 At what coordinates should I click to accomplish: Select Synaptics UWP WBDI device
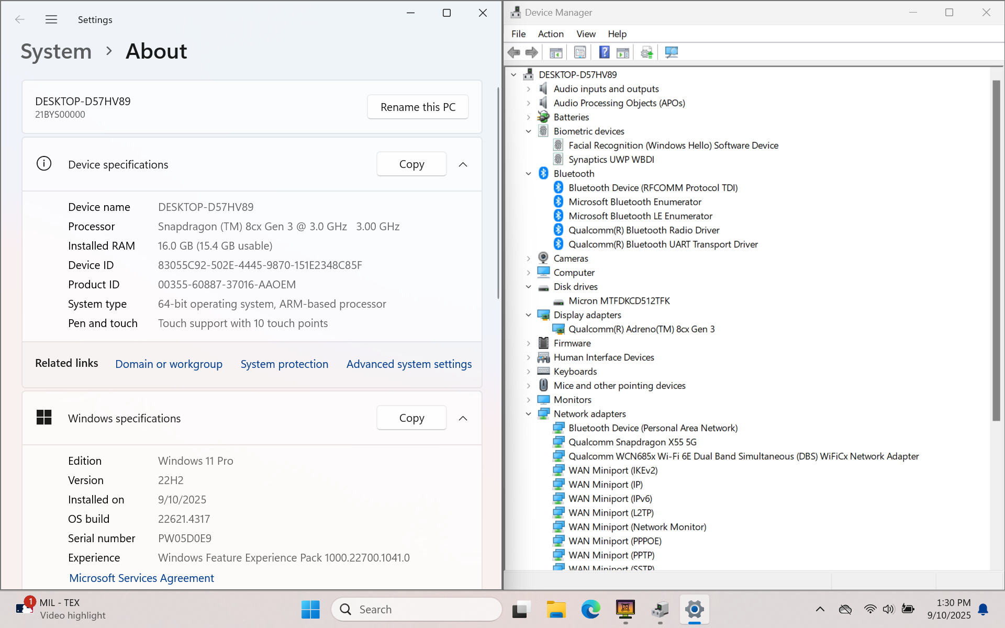[611, 160]
